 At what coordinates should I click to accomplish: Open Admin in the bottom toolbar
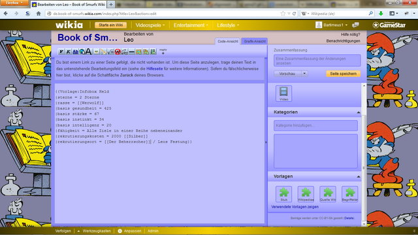point(153,231)
